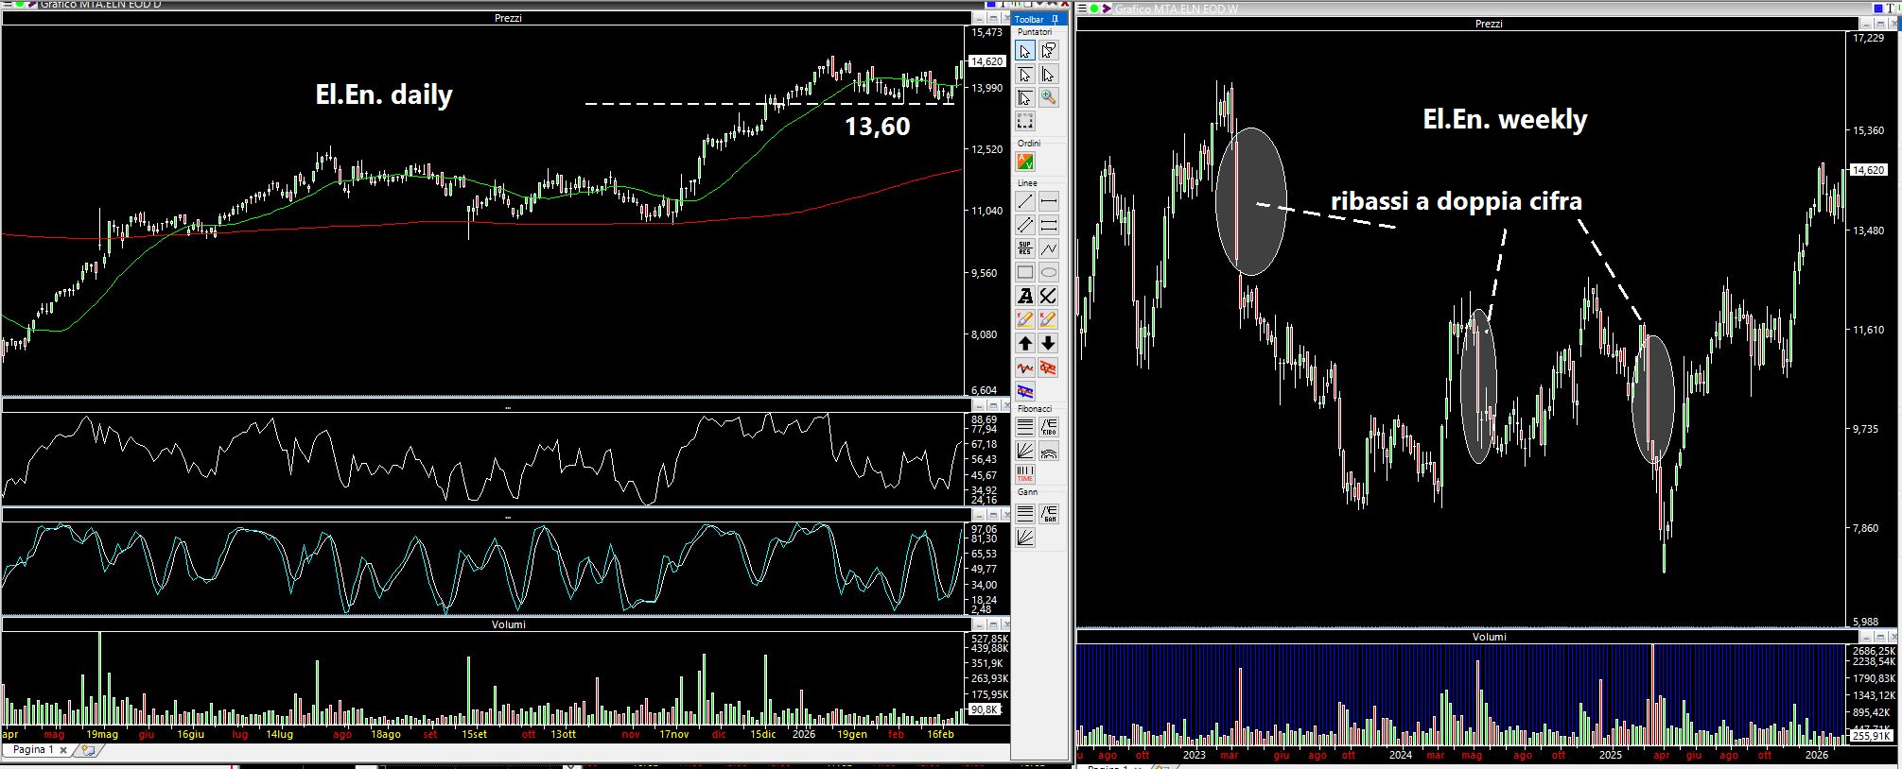The image size is (1902, 769).
Task: Select the crosshair pointer tool
Action: tap(1025, 97)
